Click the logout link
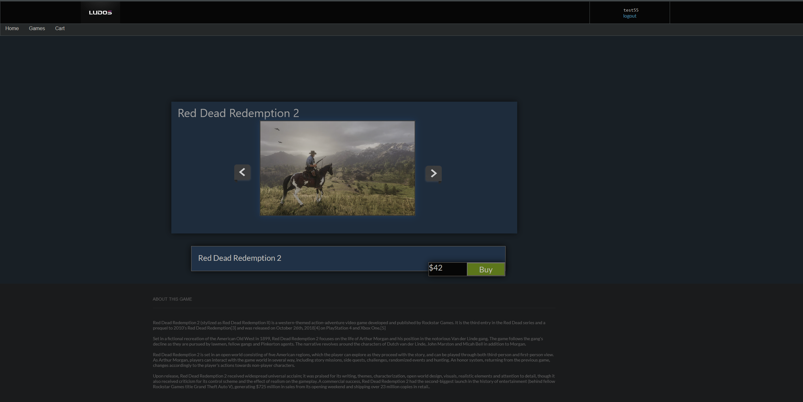Screen dimensions: 803x402 click(x=630, y=16)
